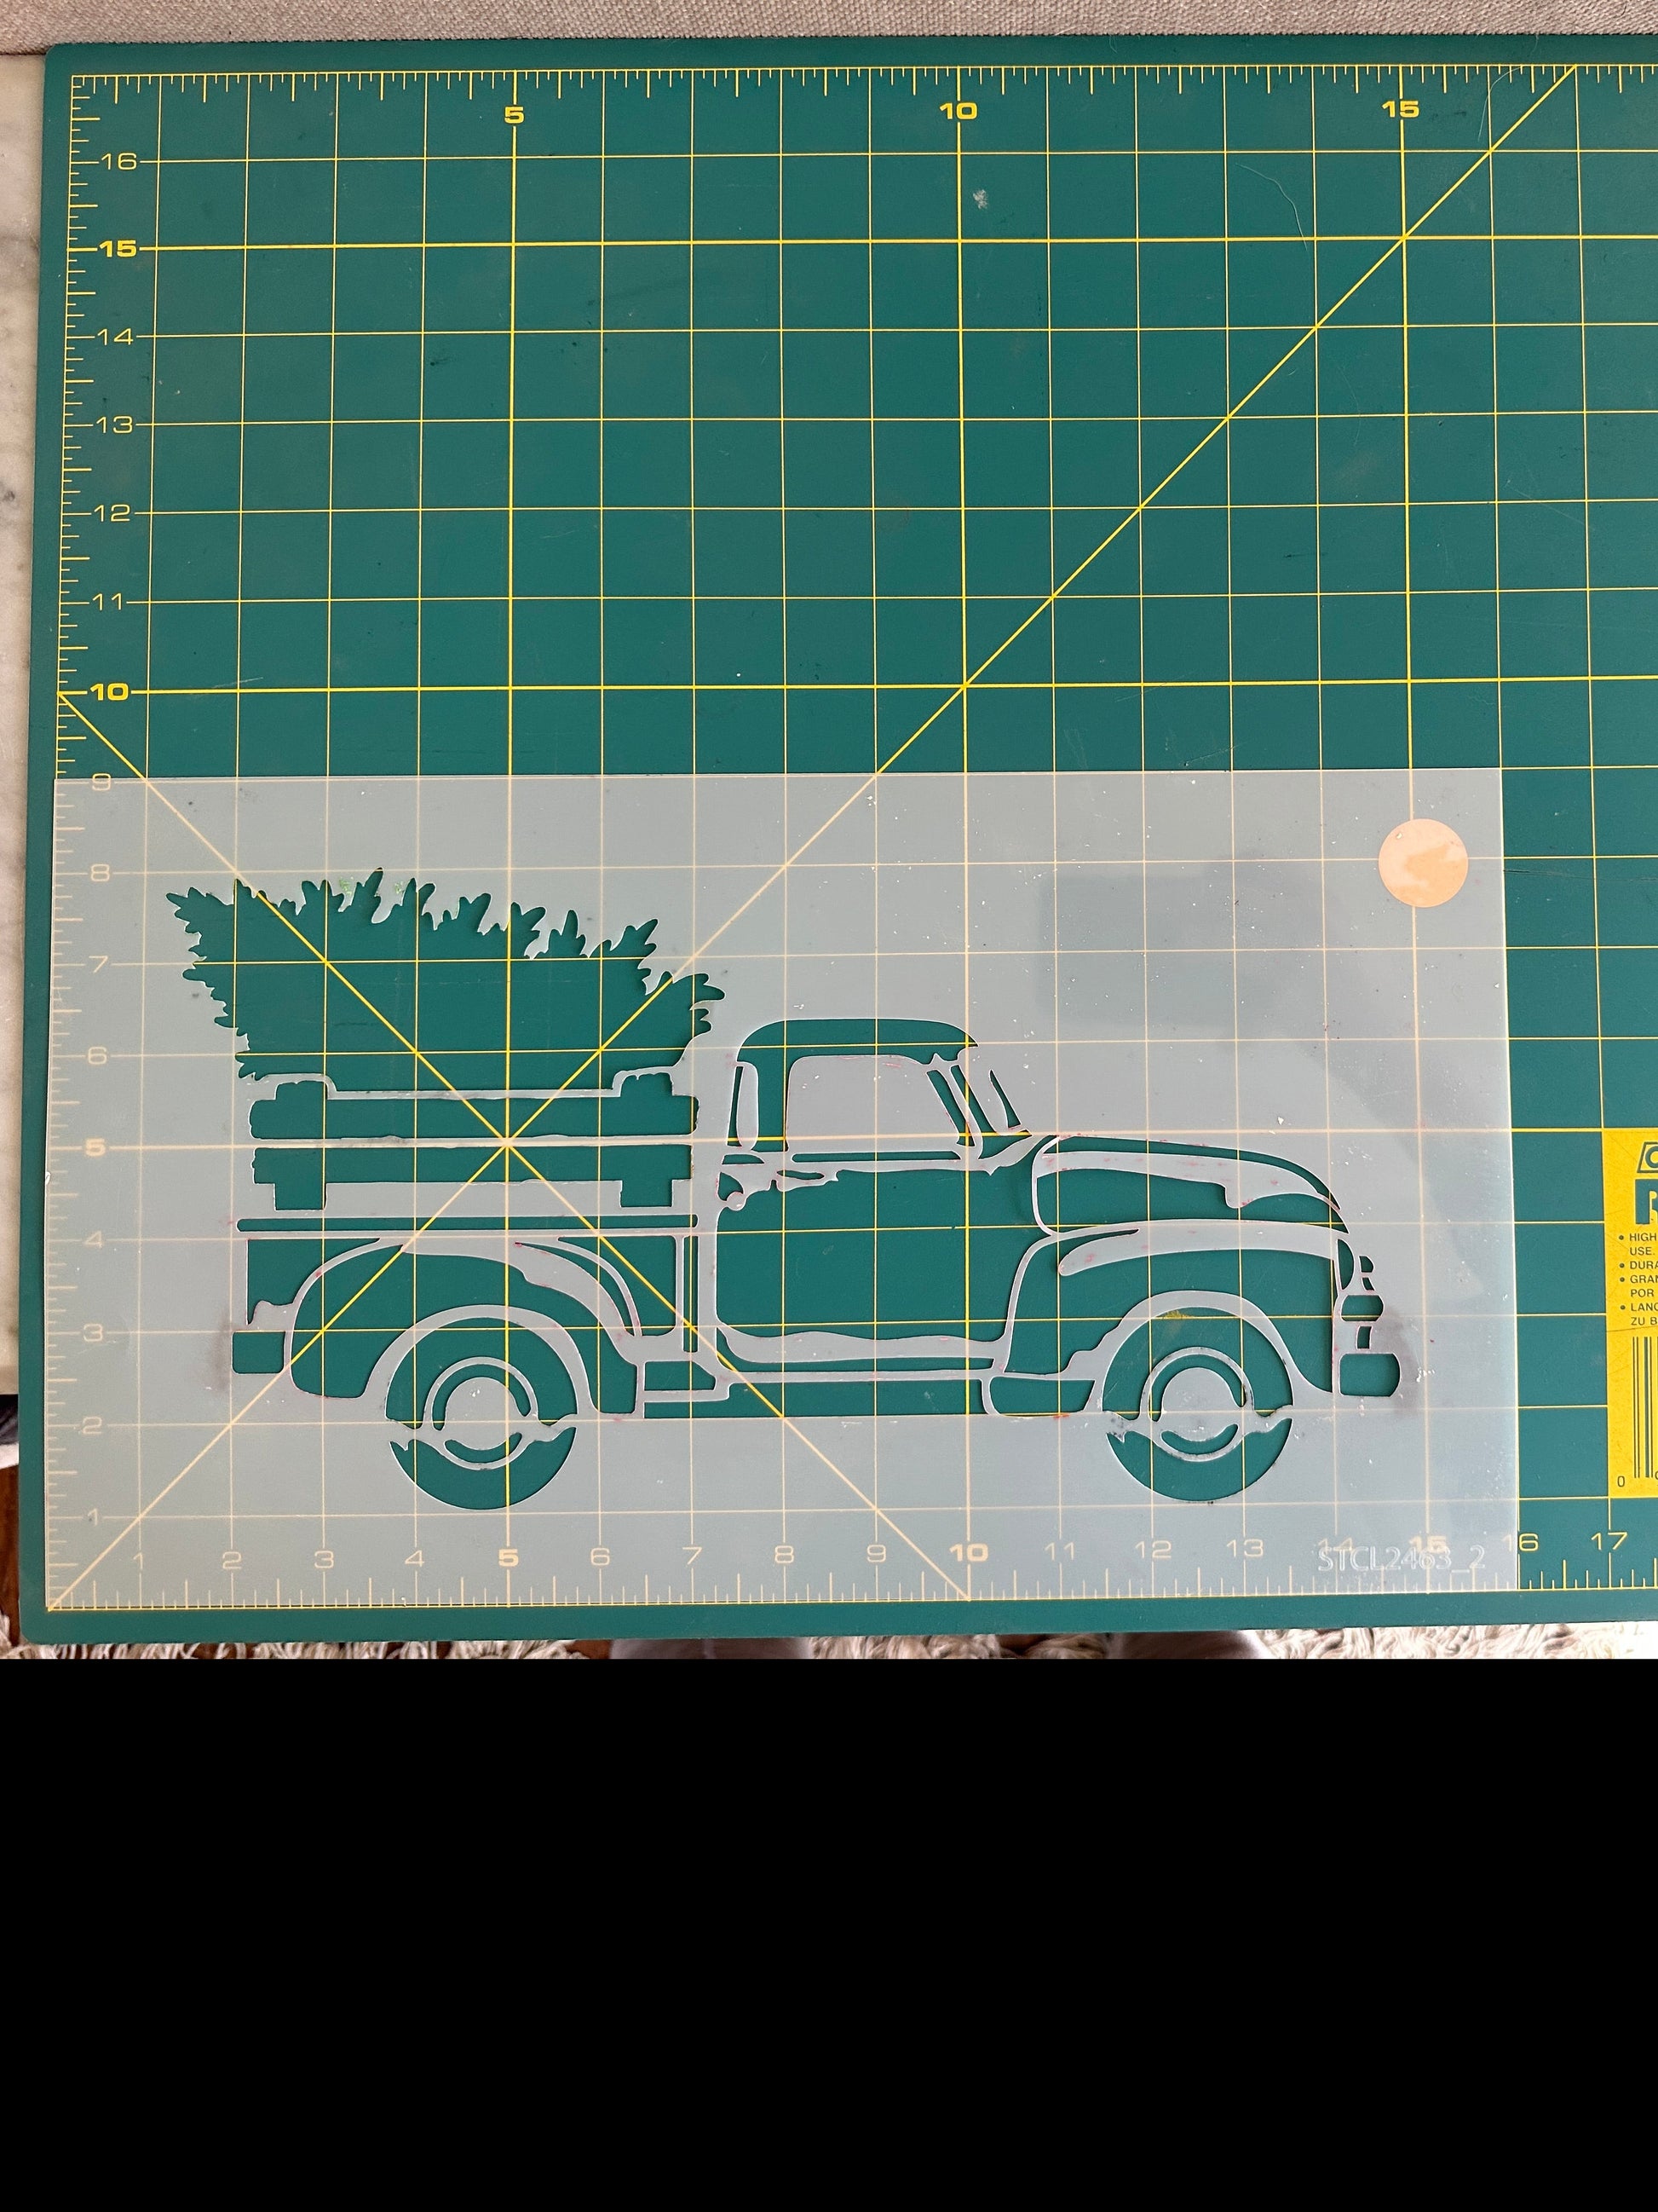Screen dimensions: 1658x2212
Task: Click the number 13 on left ruler
Action: (114, 425)
